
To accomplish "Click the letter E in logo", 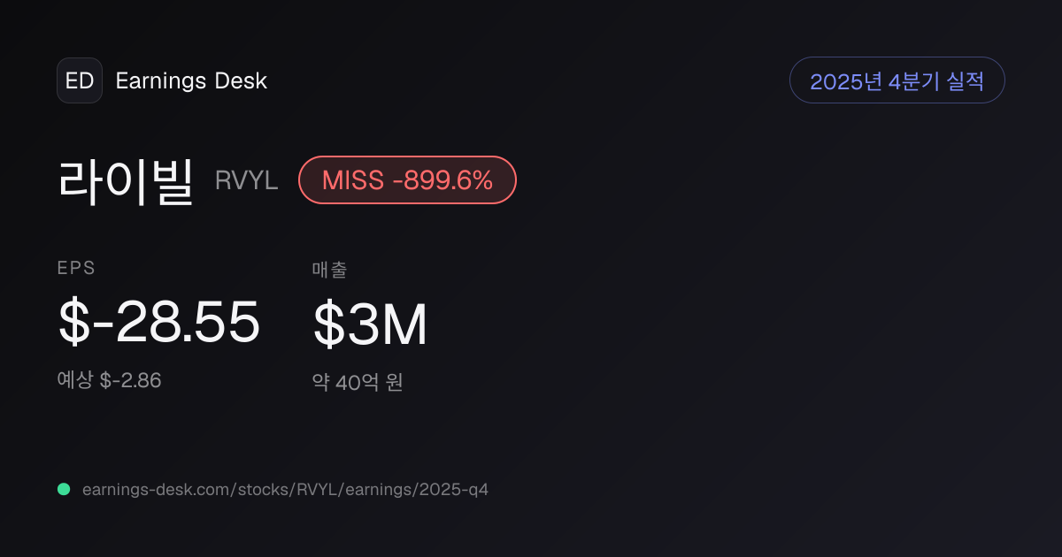I will 73,80.
